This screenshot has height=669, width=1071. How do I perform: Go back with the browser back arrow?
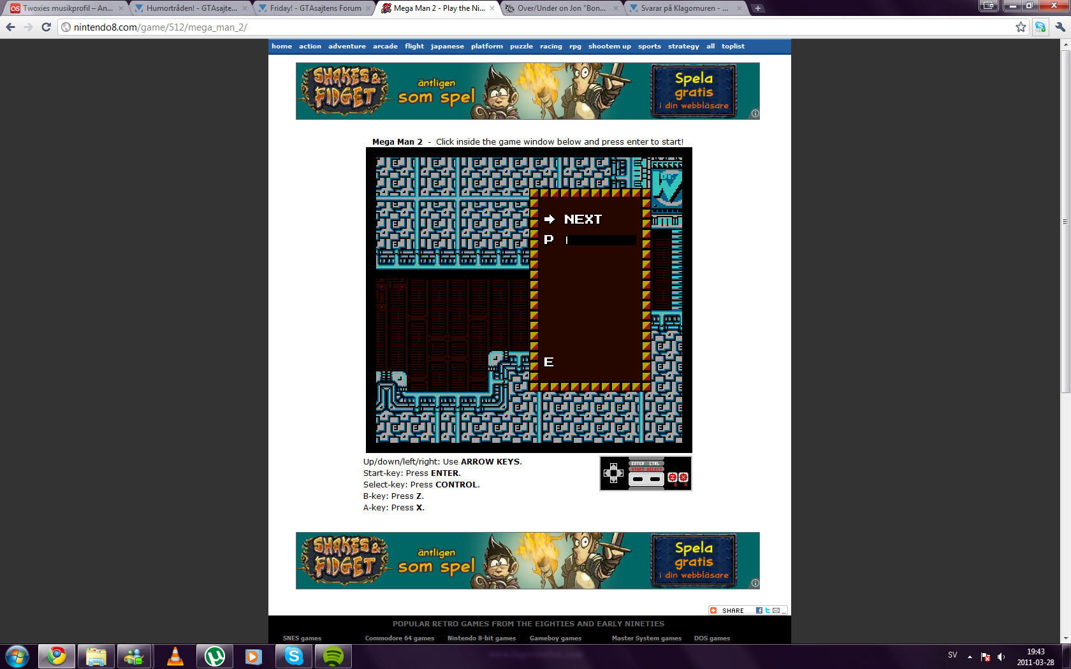pyautogui.click(x=10, y=27)
